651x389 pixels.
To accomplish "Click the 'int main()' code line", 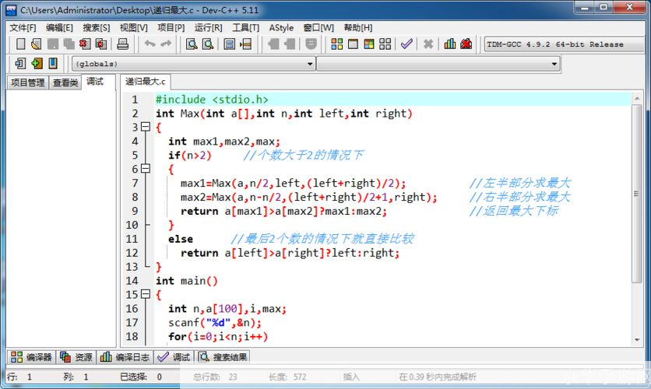I will [x=186, y=281].
